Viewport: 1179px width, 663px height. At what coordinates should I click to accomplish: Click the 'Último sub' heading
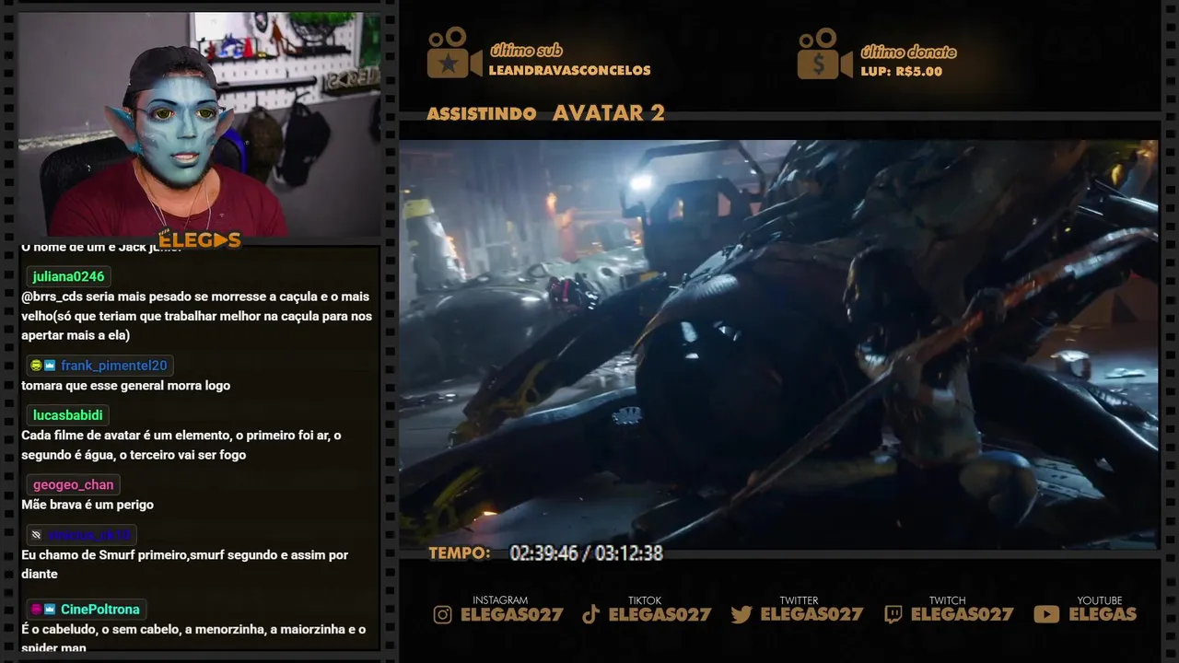click(x=526, y=51)
